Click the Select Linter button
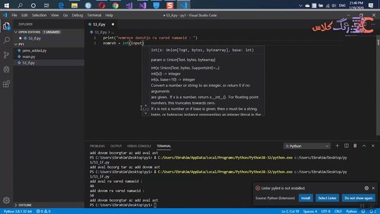380x214 pixels. (x=327, y=198)
